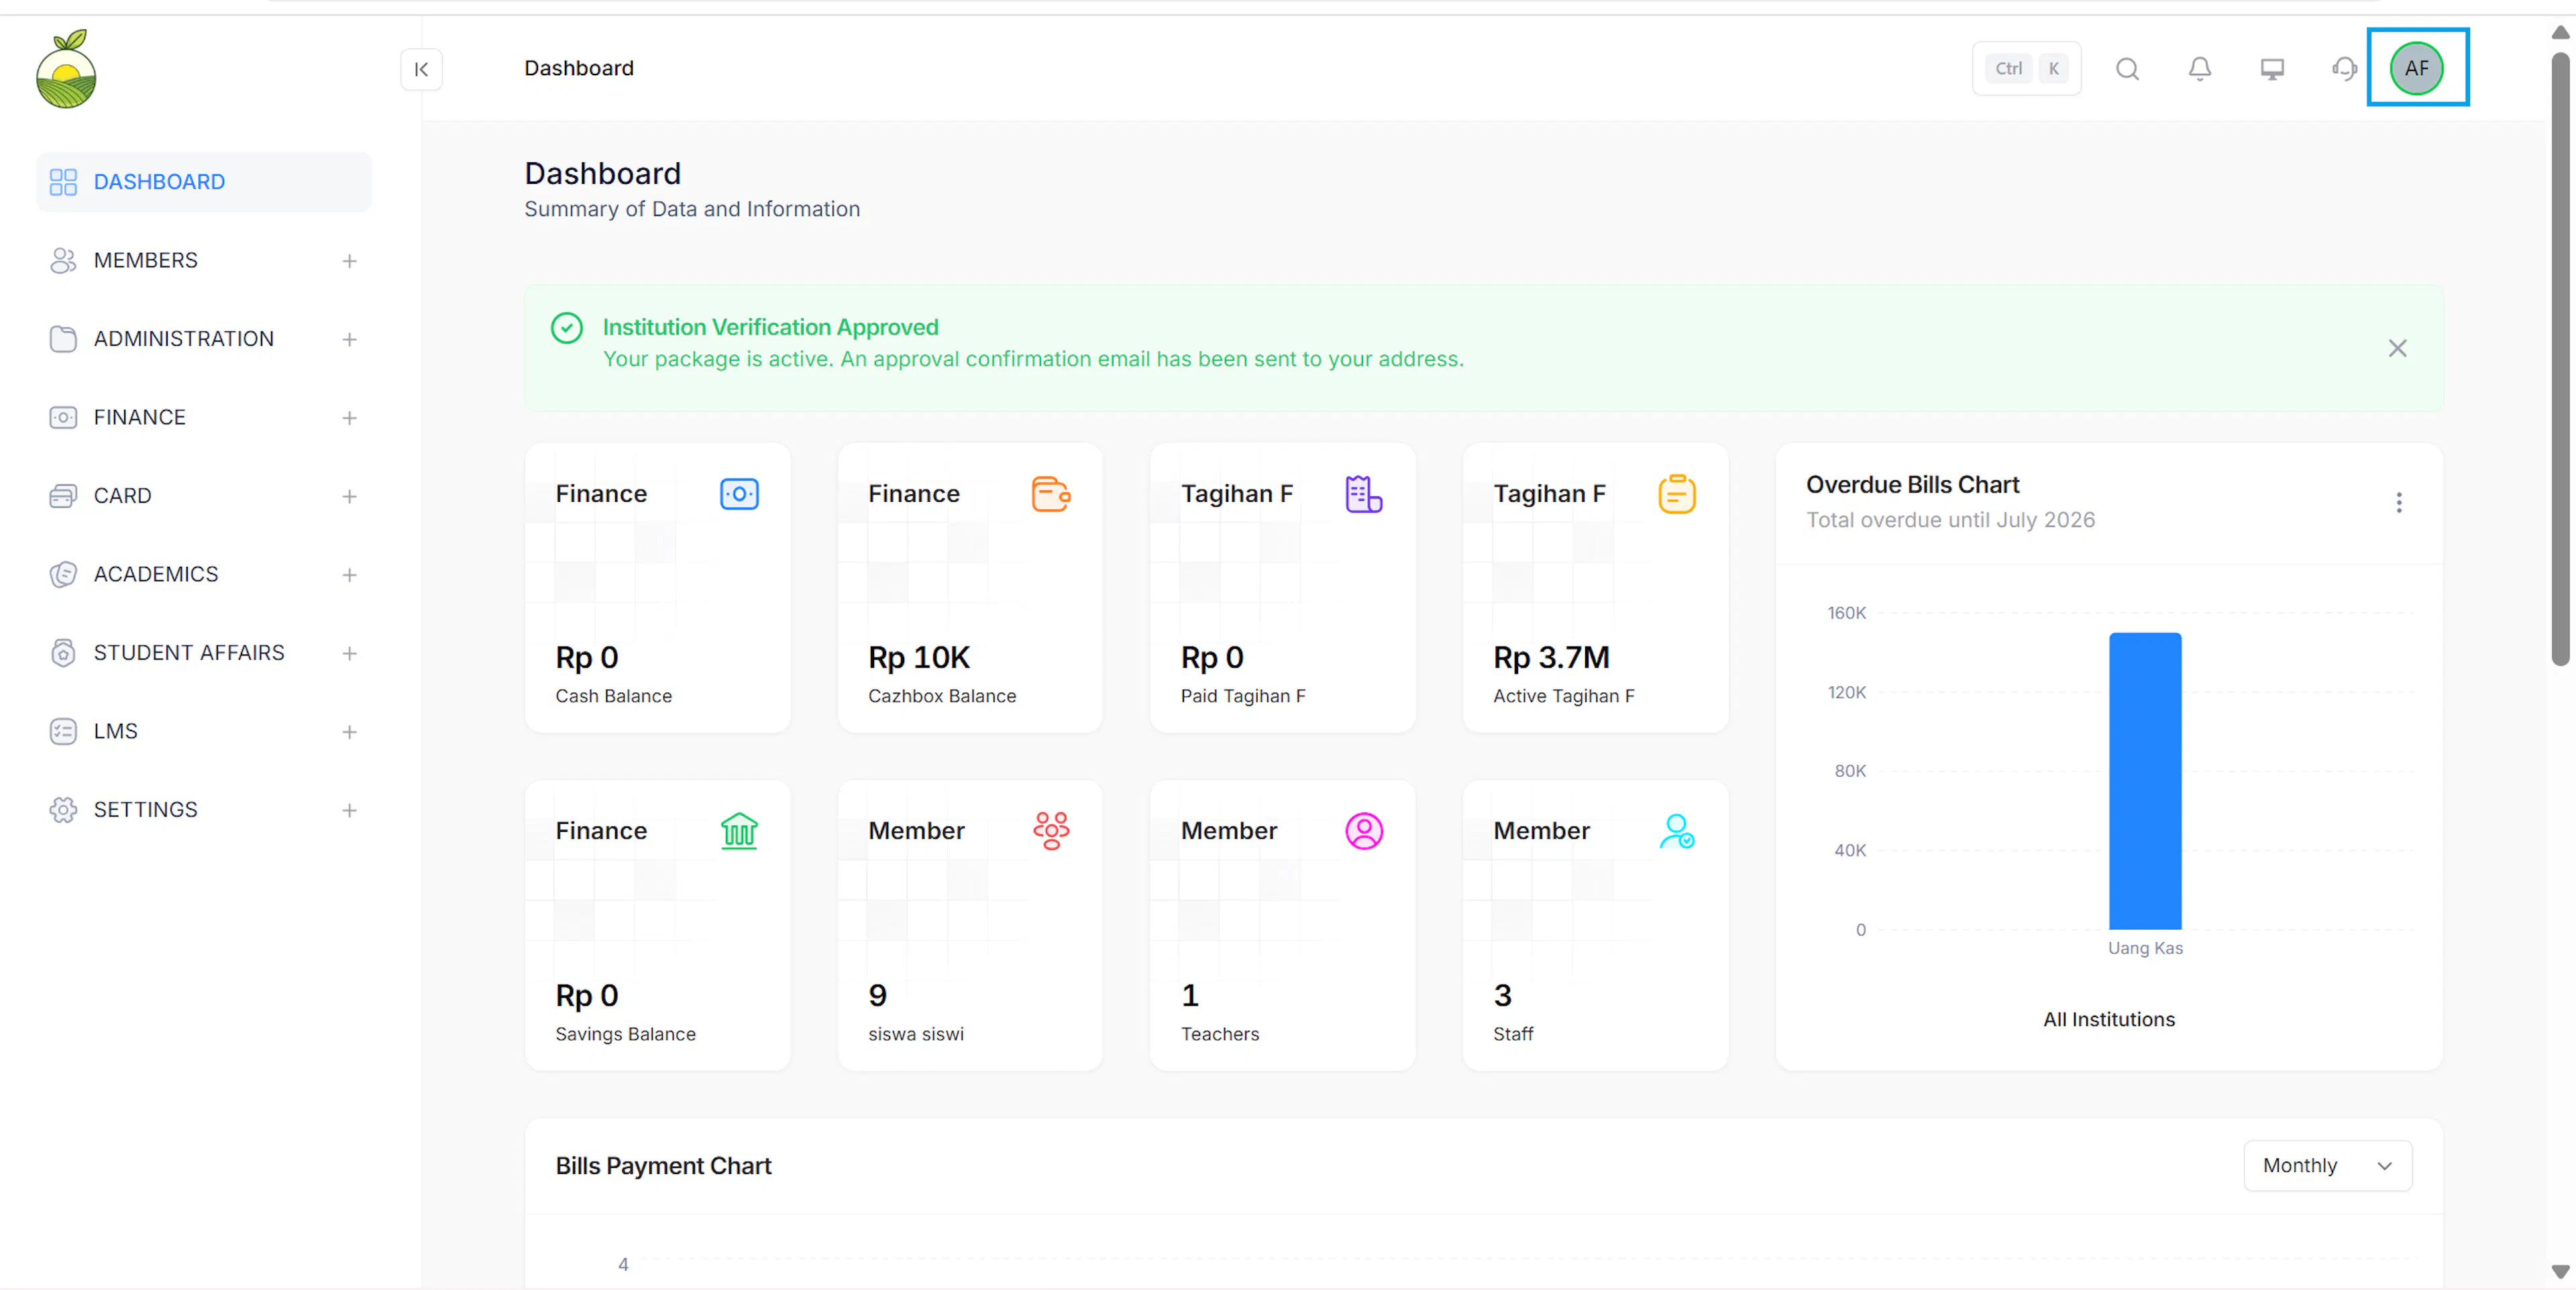This screenshot has height=1290, width=2576.
Task: Open the support headset icon
Action: click(2344, 69)
